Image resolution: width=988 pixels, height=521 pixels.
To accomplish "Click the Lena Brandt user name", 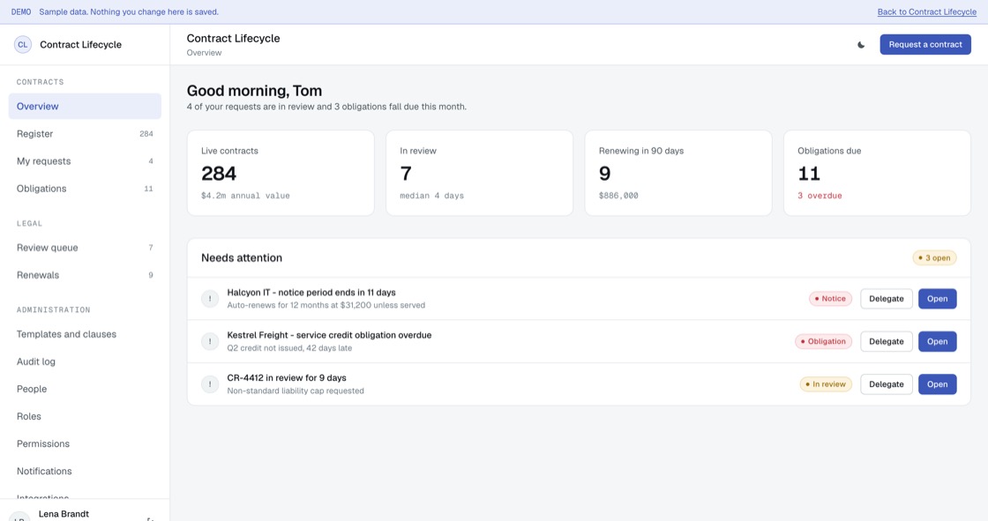I will coord(64,514).
